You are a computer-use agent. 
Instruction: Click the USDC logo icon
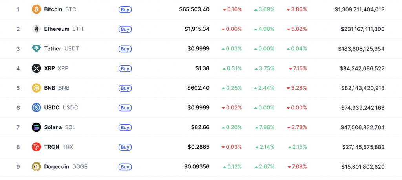tap(36, 107)
